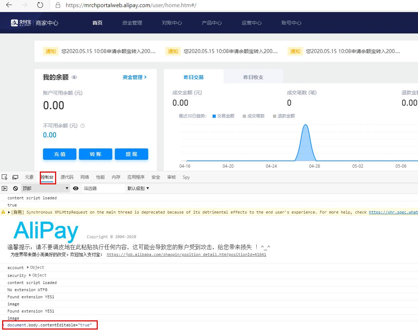Screen dimensions: 418x331
Task: Click the browser forward arrow
Action: click(x=24, y=5)
